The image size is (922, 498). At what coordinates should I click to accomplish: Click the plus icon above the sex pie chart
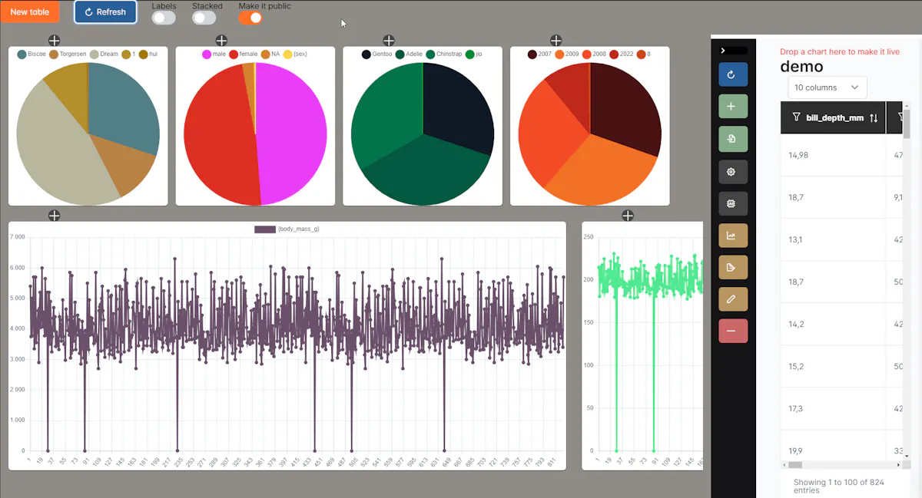click(x=221, y=41)
